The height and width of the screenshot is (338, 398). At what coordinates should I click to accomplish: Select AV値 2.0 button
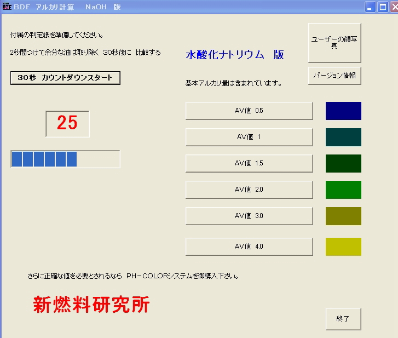point(249,190)
